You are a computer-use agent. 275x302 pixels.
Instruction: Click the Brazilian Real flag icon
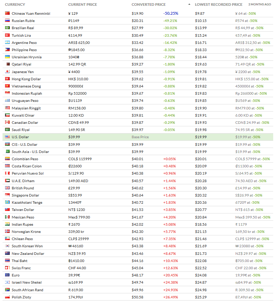[7, 28]
